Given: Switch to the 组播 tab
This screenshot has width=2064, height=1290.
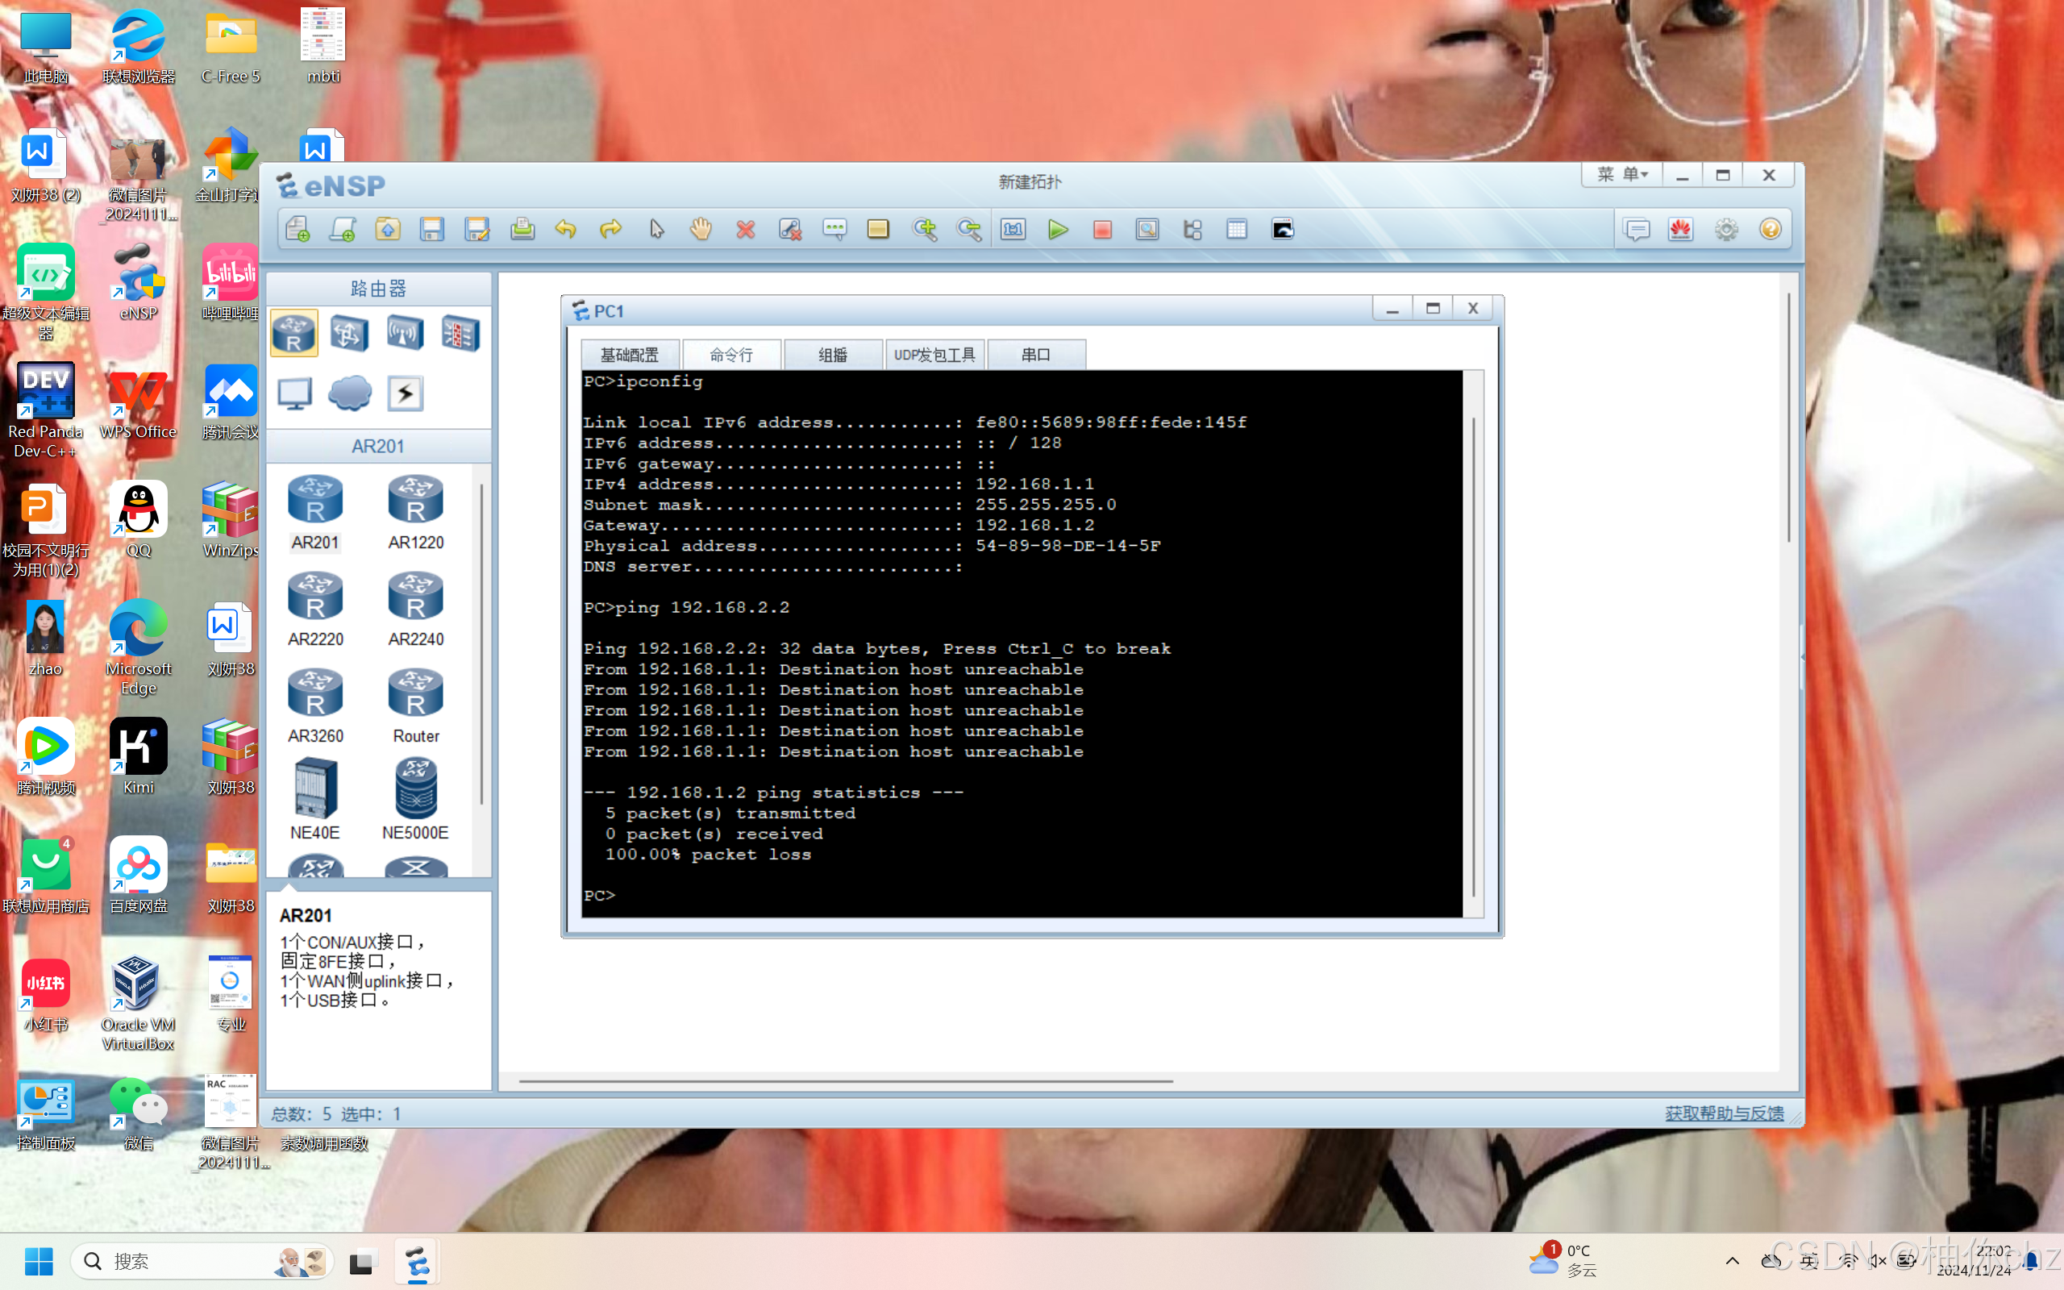Looking at the screenshot, I should (x=832, y=355).
